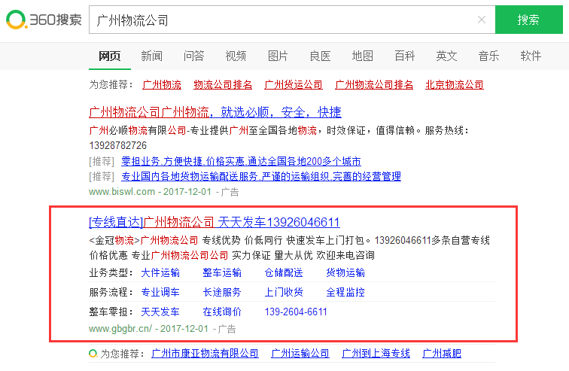This screenshot has width=569, height=371.
Task: Open the 在线询价 link
Action: pyautogui.click(x=222, y=312)
